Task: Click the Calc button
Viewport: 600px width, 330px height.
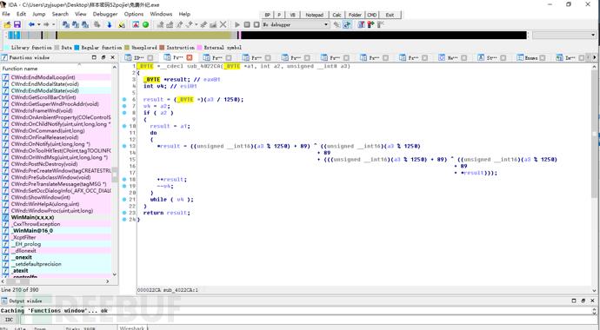Action: pyautogui.click(x=337, y=15)
